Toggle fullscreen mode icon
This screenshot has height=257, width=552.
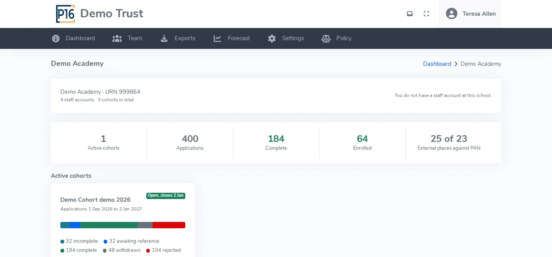426,14
